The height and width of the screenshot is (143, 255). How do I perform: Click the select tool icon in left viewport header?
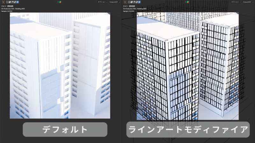(3, 2)
